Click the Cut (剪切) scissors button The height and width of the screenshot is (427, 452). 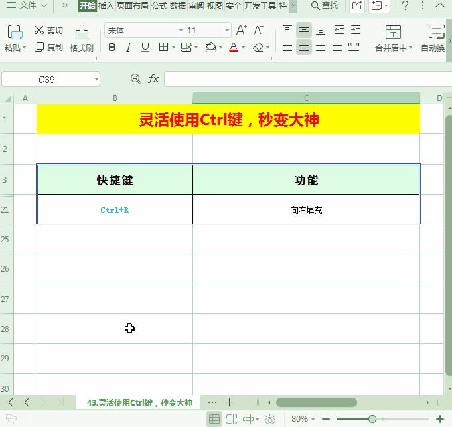48,30
